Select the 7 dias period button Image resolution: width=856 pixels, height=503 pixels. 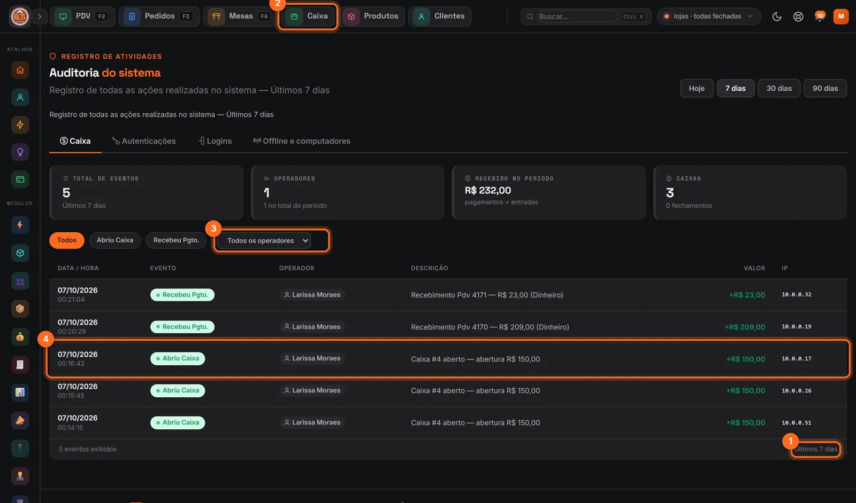click(x=736, y=89)
